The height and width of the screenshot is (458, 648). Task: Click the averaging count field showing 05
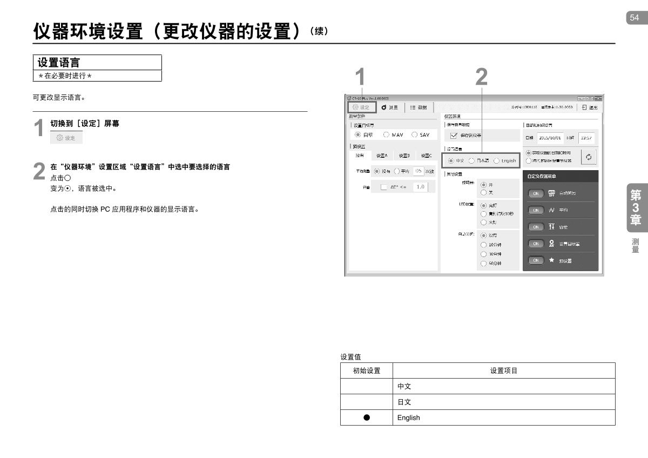[418, 171]
